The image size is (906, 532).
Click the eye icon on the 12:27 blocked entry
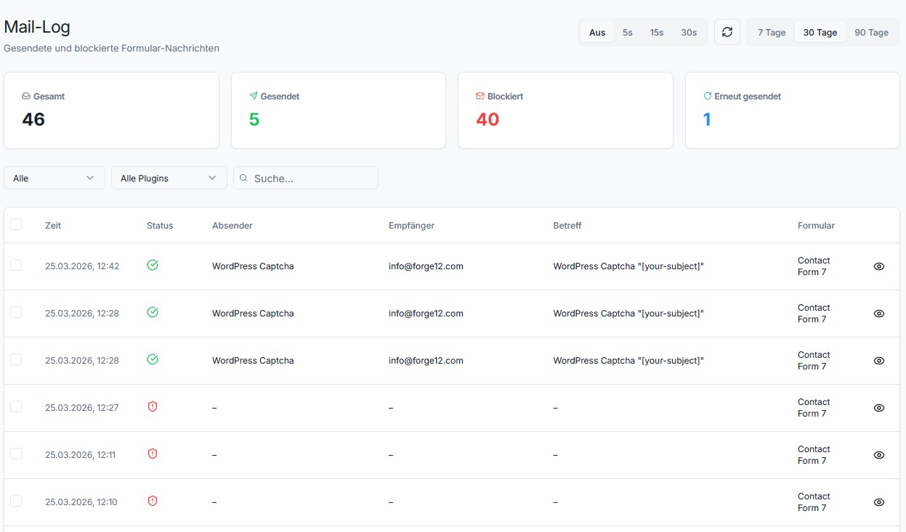tap(878, 408)
